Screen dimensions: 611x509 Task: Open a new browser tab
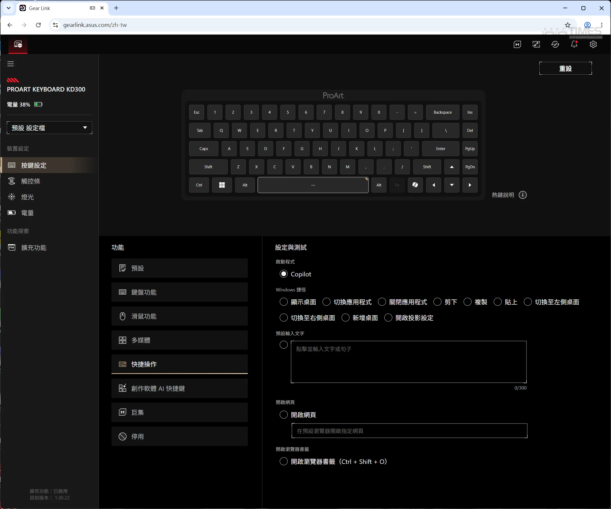click(116, 8)
